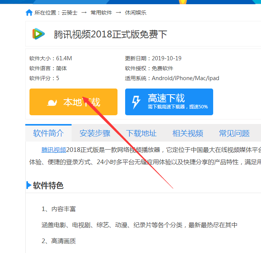The height and width of the screenshot is (253, 261).
Task: Click the 软件特色 section heading
Action: click(x=48, y=185)
